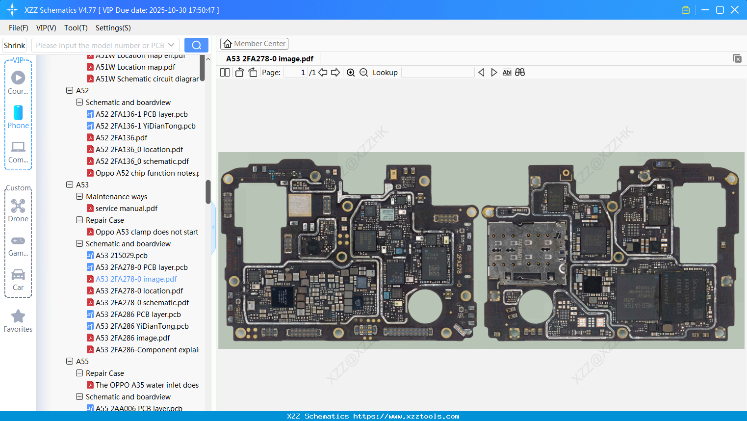Open the Settings(S) menu
This screenshot has height=421, width=747.
click(113, 28)
